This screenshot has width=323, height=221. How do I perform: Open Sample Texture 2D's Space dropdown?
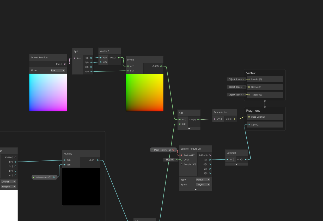pyautogui.click(x=203, y=185)
